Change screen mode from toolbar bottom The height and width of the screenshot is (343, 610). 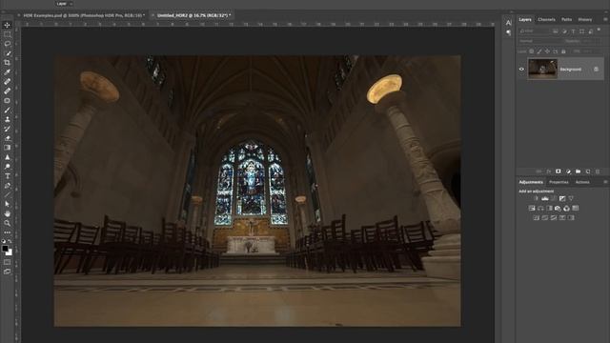coord(7,272)
